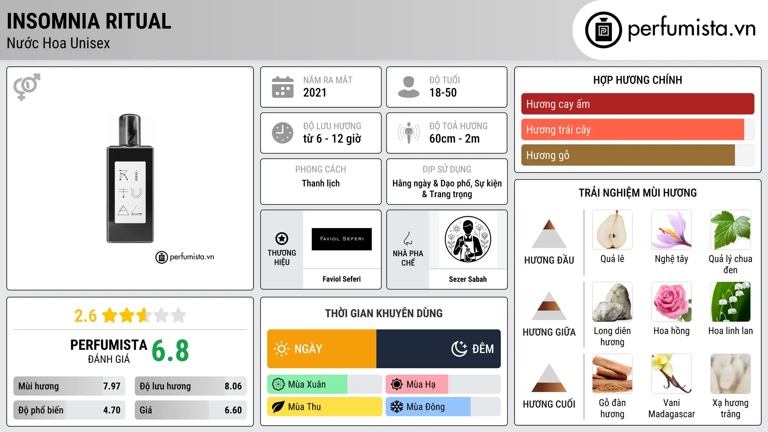
Task: Click the green Mùa Xuân season bar
Action: pos(307,384)
